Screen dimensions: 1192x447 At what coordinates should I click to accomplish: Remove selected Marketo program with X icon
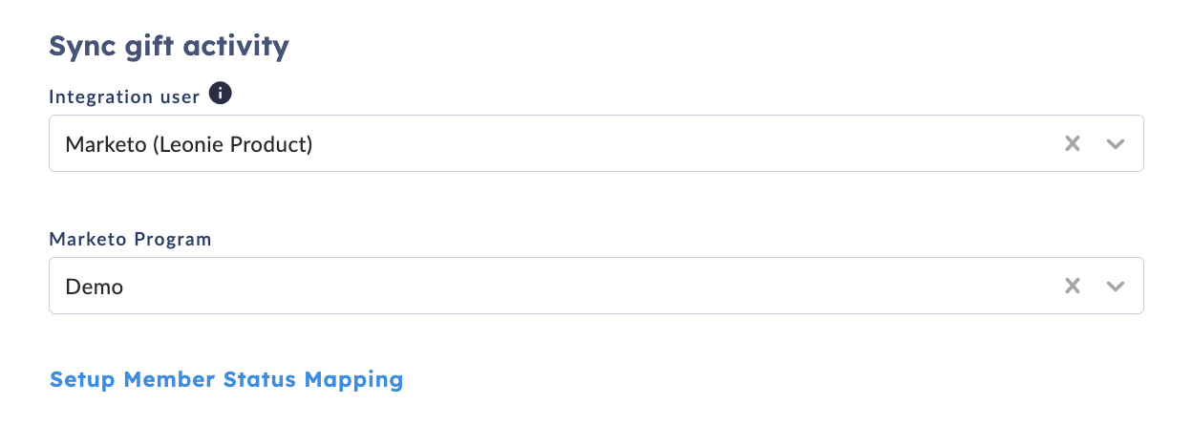1073,286
